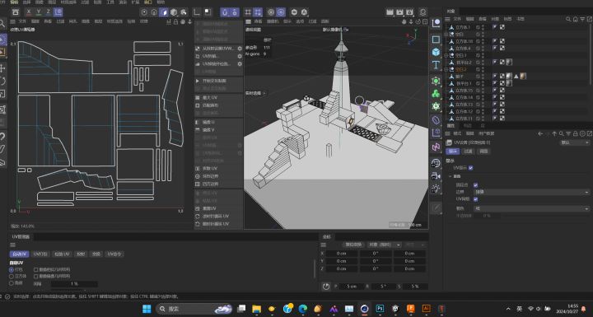This screenshot has width=593, height=317.
Task: Open the camera object icon
Action: coord(436,176)
